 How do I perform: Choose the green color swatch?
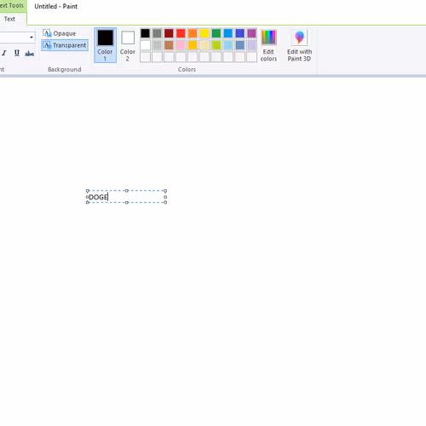(216, 33)
